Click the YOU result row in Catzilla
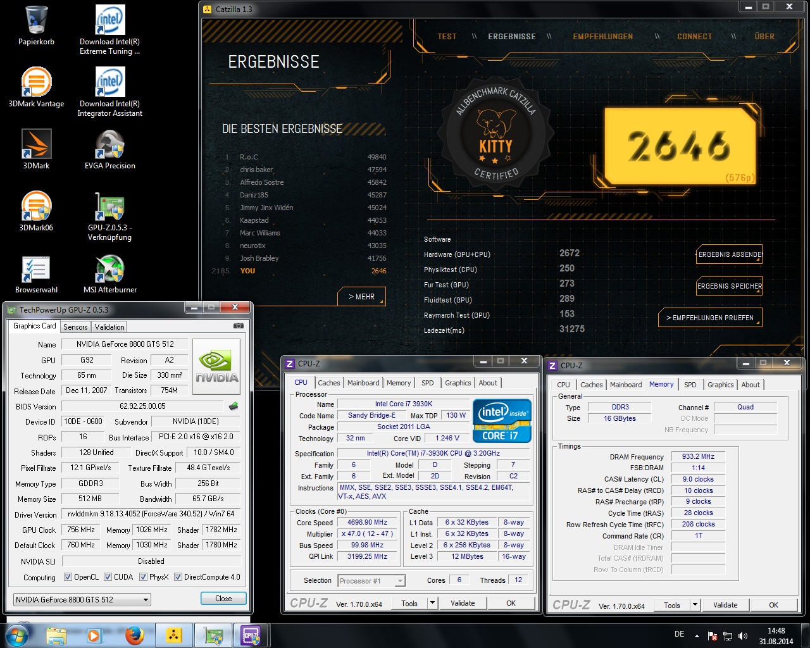This screenshot has width=810, height=648. 299,271
